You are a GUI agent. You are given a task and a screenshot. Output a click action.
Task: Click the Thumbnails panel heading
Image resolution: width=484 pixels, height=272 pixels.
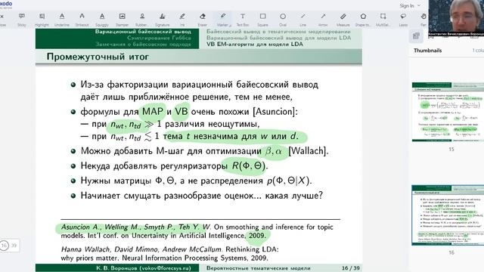(427, 51)
